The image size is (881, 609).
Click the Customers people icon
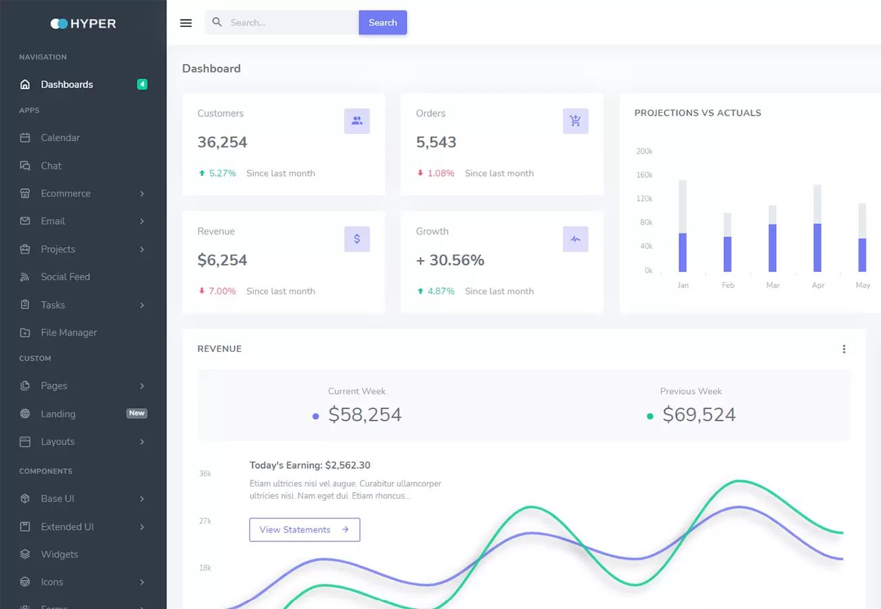coord(357,121)
